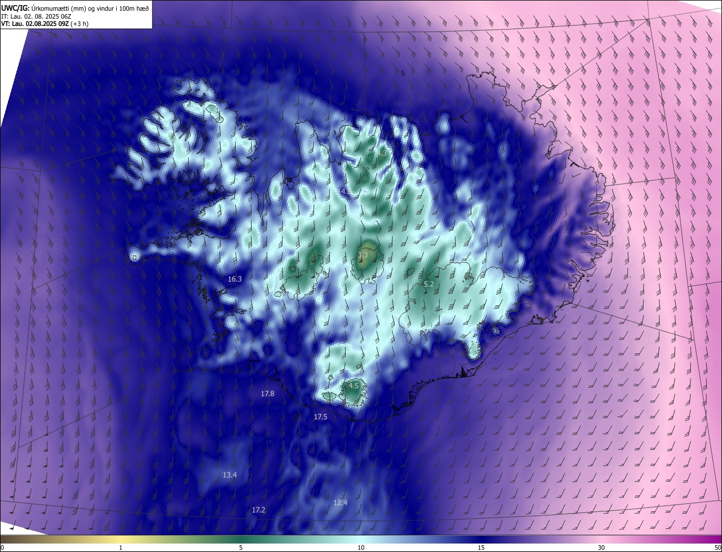Click the colorbar tick label 1

121,547
